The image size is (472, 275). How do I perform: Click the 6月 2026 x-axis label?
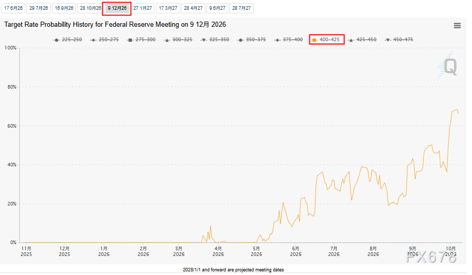click(x=295, y=251)
